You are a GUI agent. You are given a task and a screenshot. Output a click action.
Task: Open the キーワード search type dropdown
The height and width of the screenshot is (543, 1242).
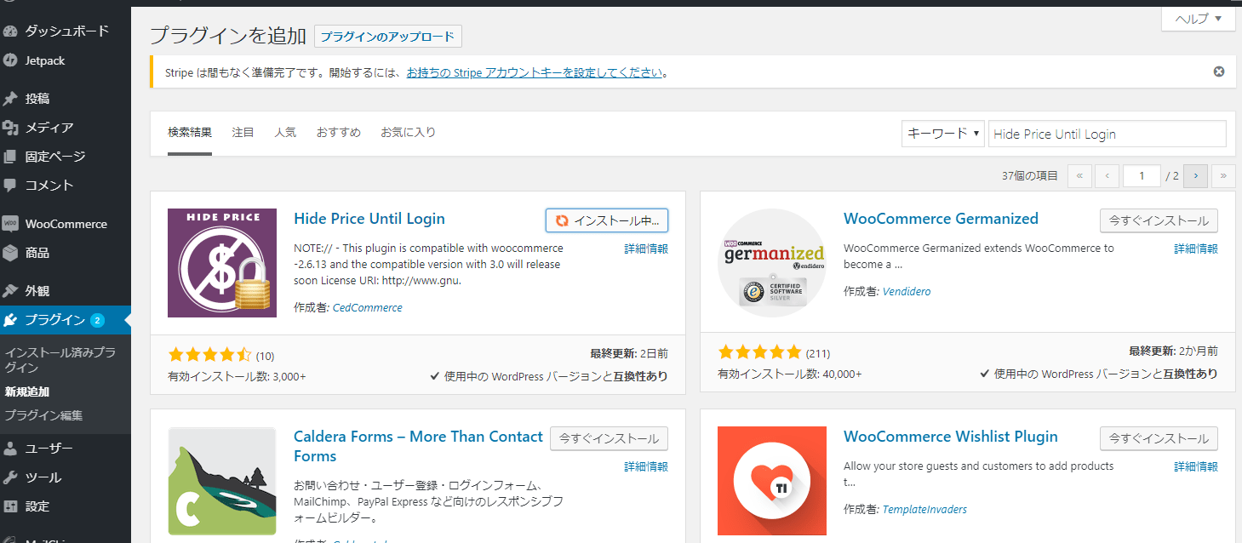[943, 134]
